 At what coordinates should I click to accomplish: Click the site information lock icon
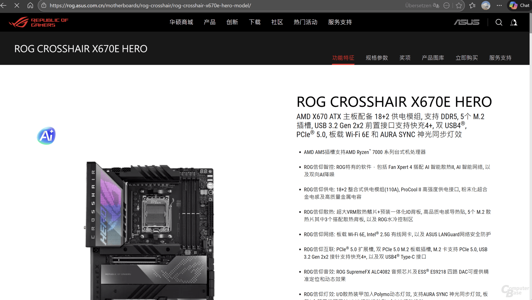[x=44, y=5]
